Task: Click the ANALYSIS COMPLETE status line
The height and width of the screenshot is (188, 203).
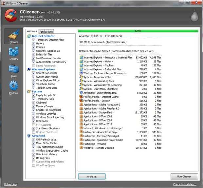Action: (x=101, y=36)
